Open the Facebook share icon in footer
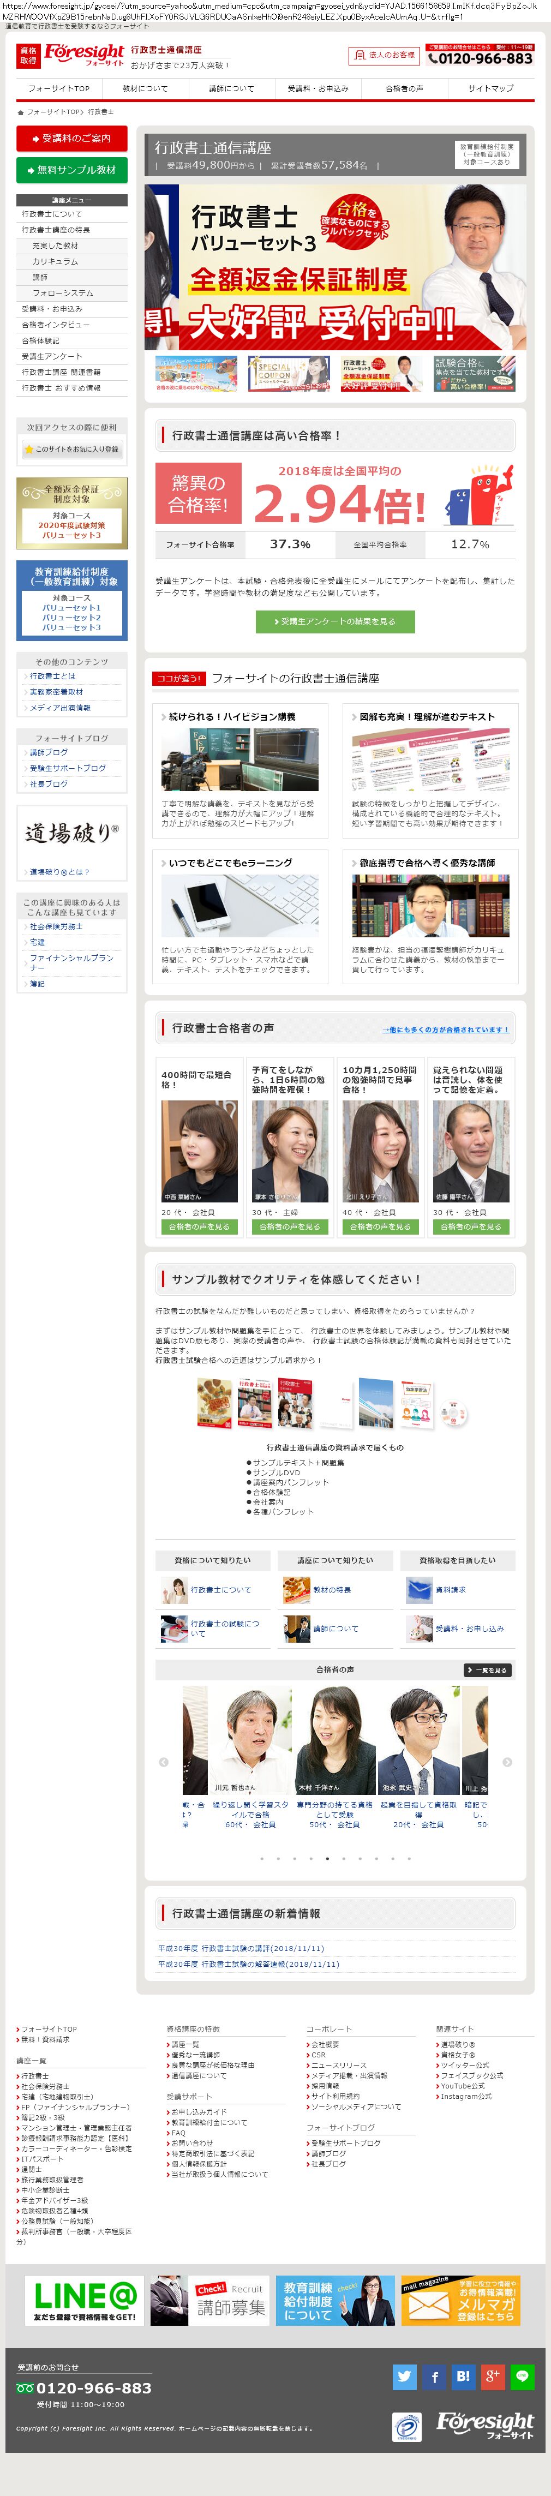 pyautogui.click(x=434, y=2376)
